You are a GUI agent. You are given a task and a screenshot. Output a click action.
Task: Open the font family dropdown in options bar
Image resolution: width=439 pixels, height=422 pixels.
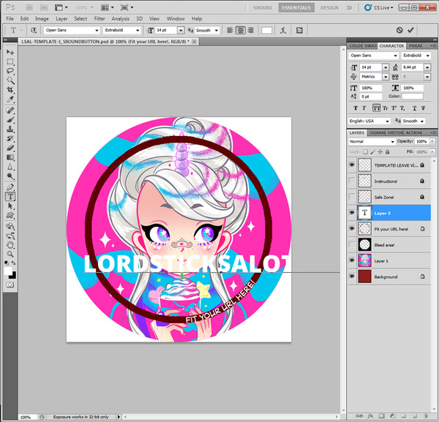[72, 31]
